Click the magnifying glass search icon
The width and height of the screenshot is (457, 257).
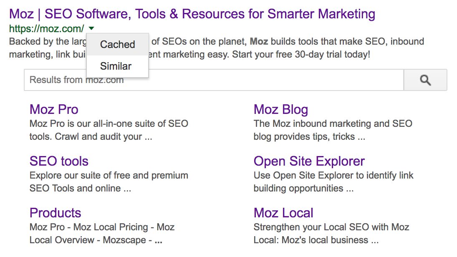point(425,80)
